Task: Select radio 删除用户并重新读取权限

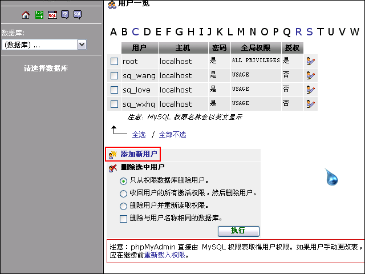Action: 123,206
